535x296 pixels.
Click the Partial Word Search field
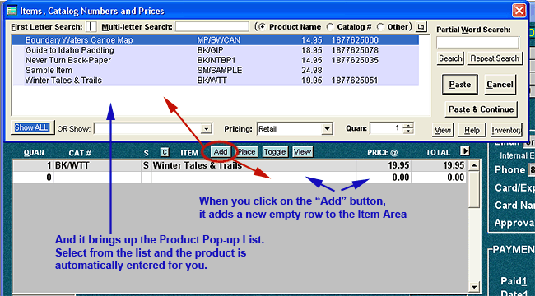[477, 43]
